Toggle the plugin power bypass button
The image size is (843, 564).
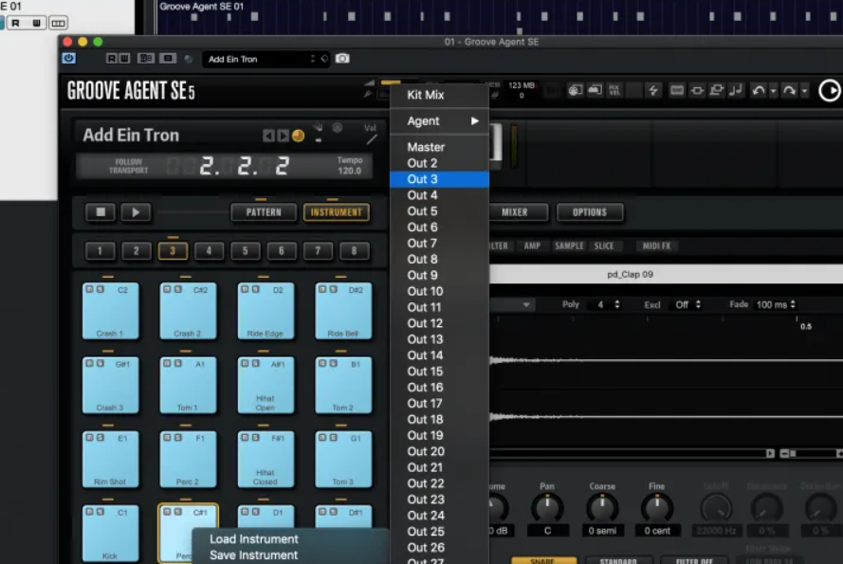pyautogui.click(x=69, y=58)
